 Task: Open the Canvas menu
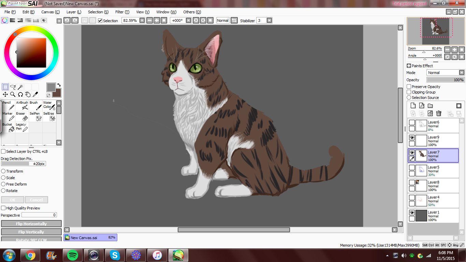click(x=50, y=12)
